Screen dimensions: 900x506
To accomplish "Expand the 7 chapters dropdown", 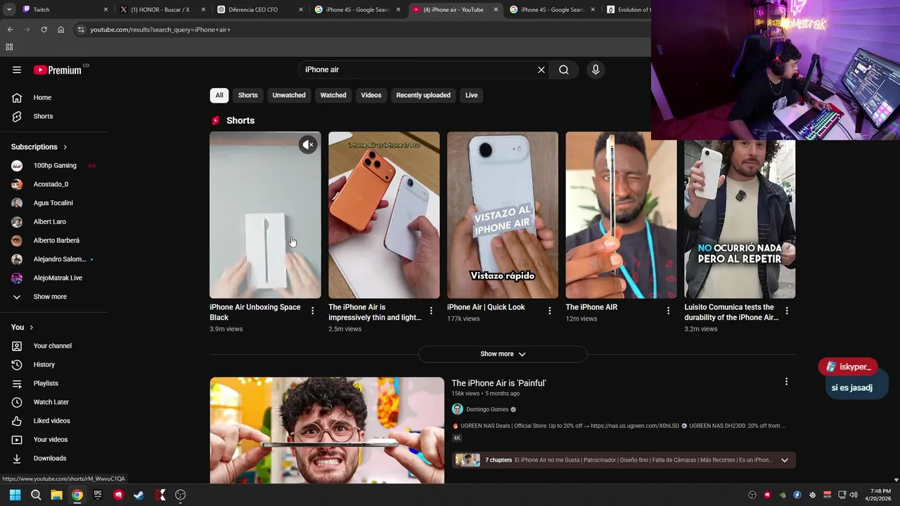I will pos(785,460).
